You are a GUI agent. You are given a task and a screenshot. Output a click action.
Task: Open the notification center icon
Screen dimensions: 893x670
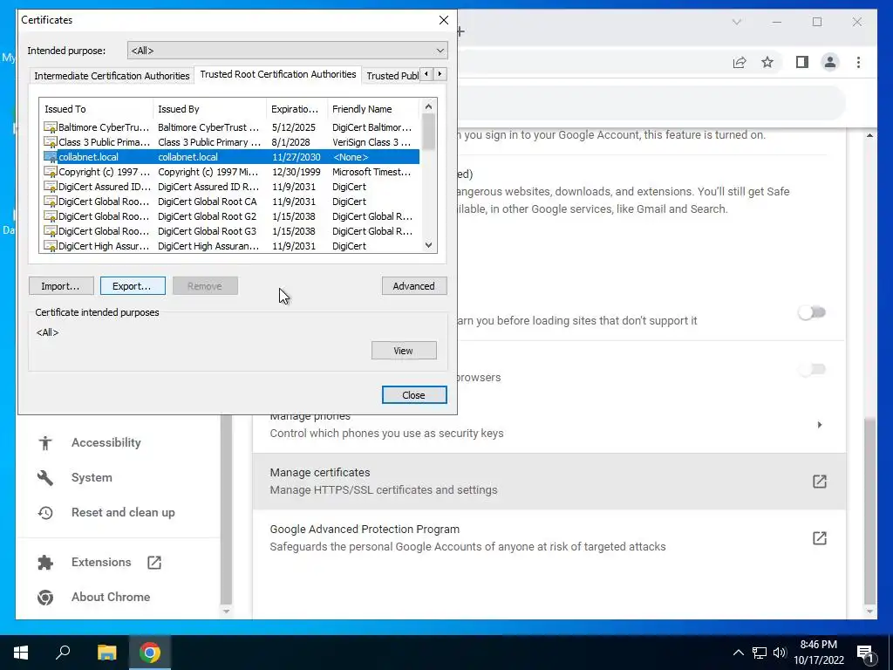point(865,653)
